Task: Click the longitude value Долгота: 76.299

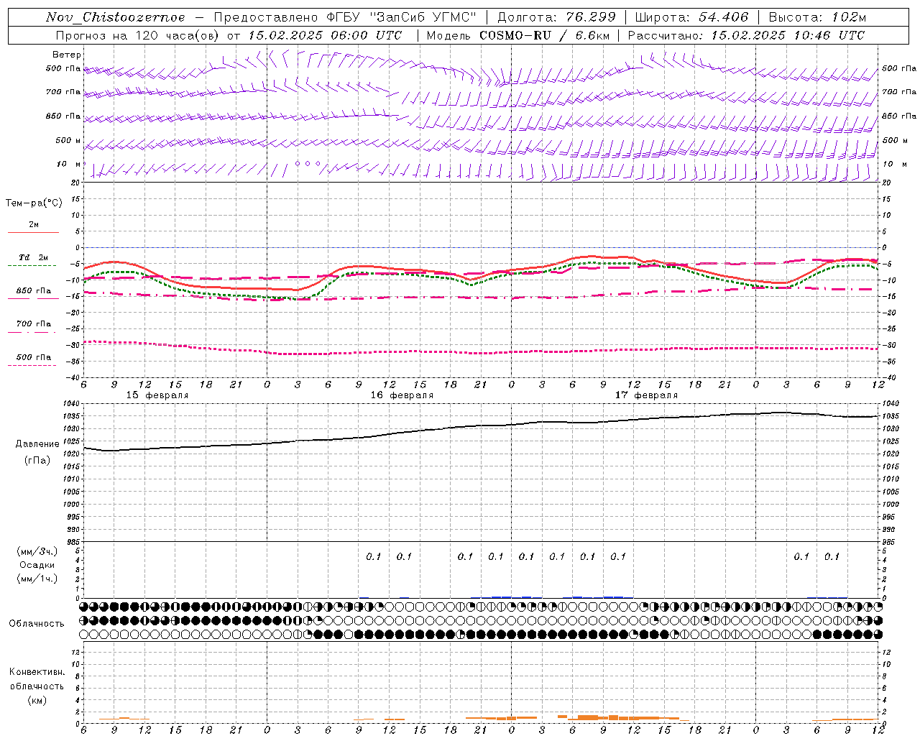Action: point(556,17)
